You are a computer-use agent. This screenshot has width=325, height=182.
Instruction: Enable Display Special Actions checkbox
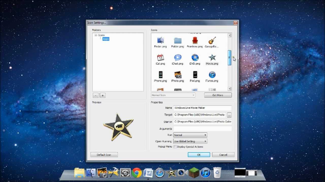click(x=175, y=147)
